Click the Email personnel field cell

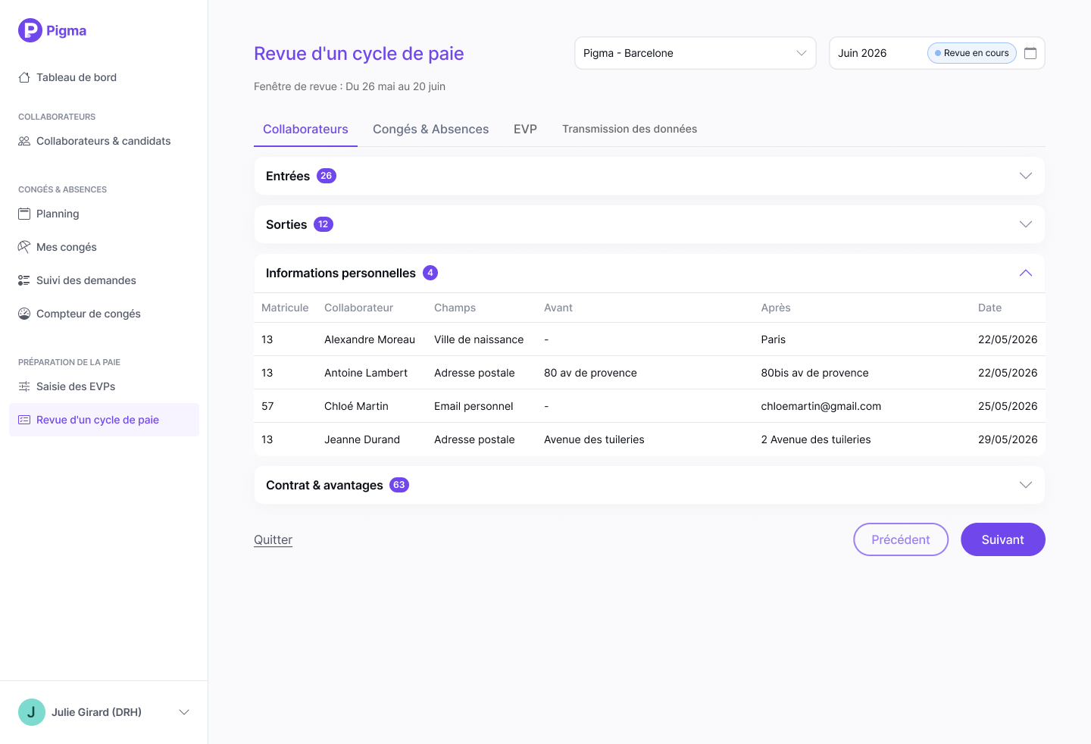coord(474,406)
